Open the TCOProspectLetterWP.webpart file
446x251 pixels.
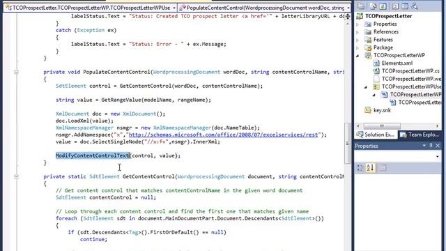tap(411, 79)
